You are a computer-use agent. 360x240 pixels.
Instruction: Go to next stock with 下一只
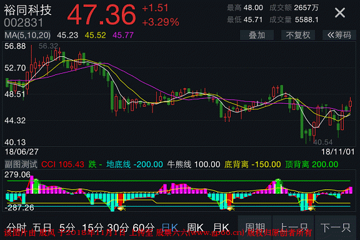tap(336, 227)
